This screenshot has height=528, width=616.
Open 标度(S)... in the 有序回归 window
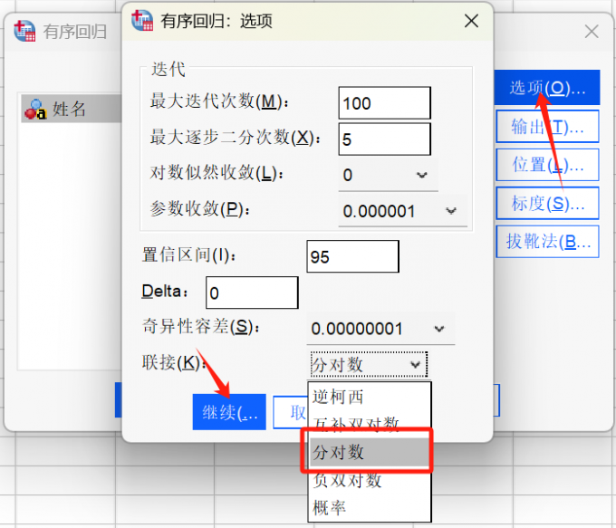547,203
